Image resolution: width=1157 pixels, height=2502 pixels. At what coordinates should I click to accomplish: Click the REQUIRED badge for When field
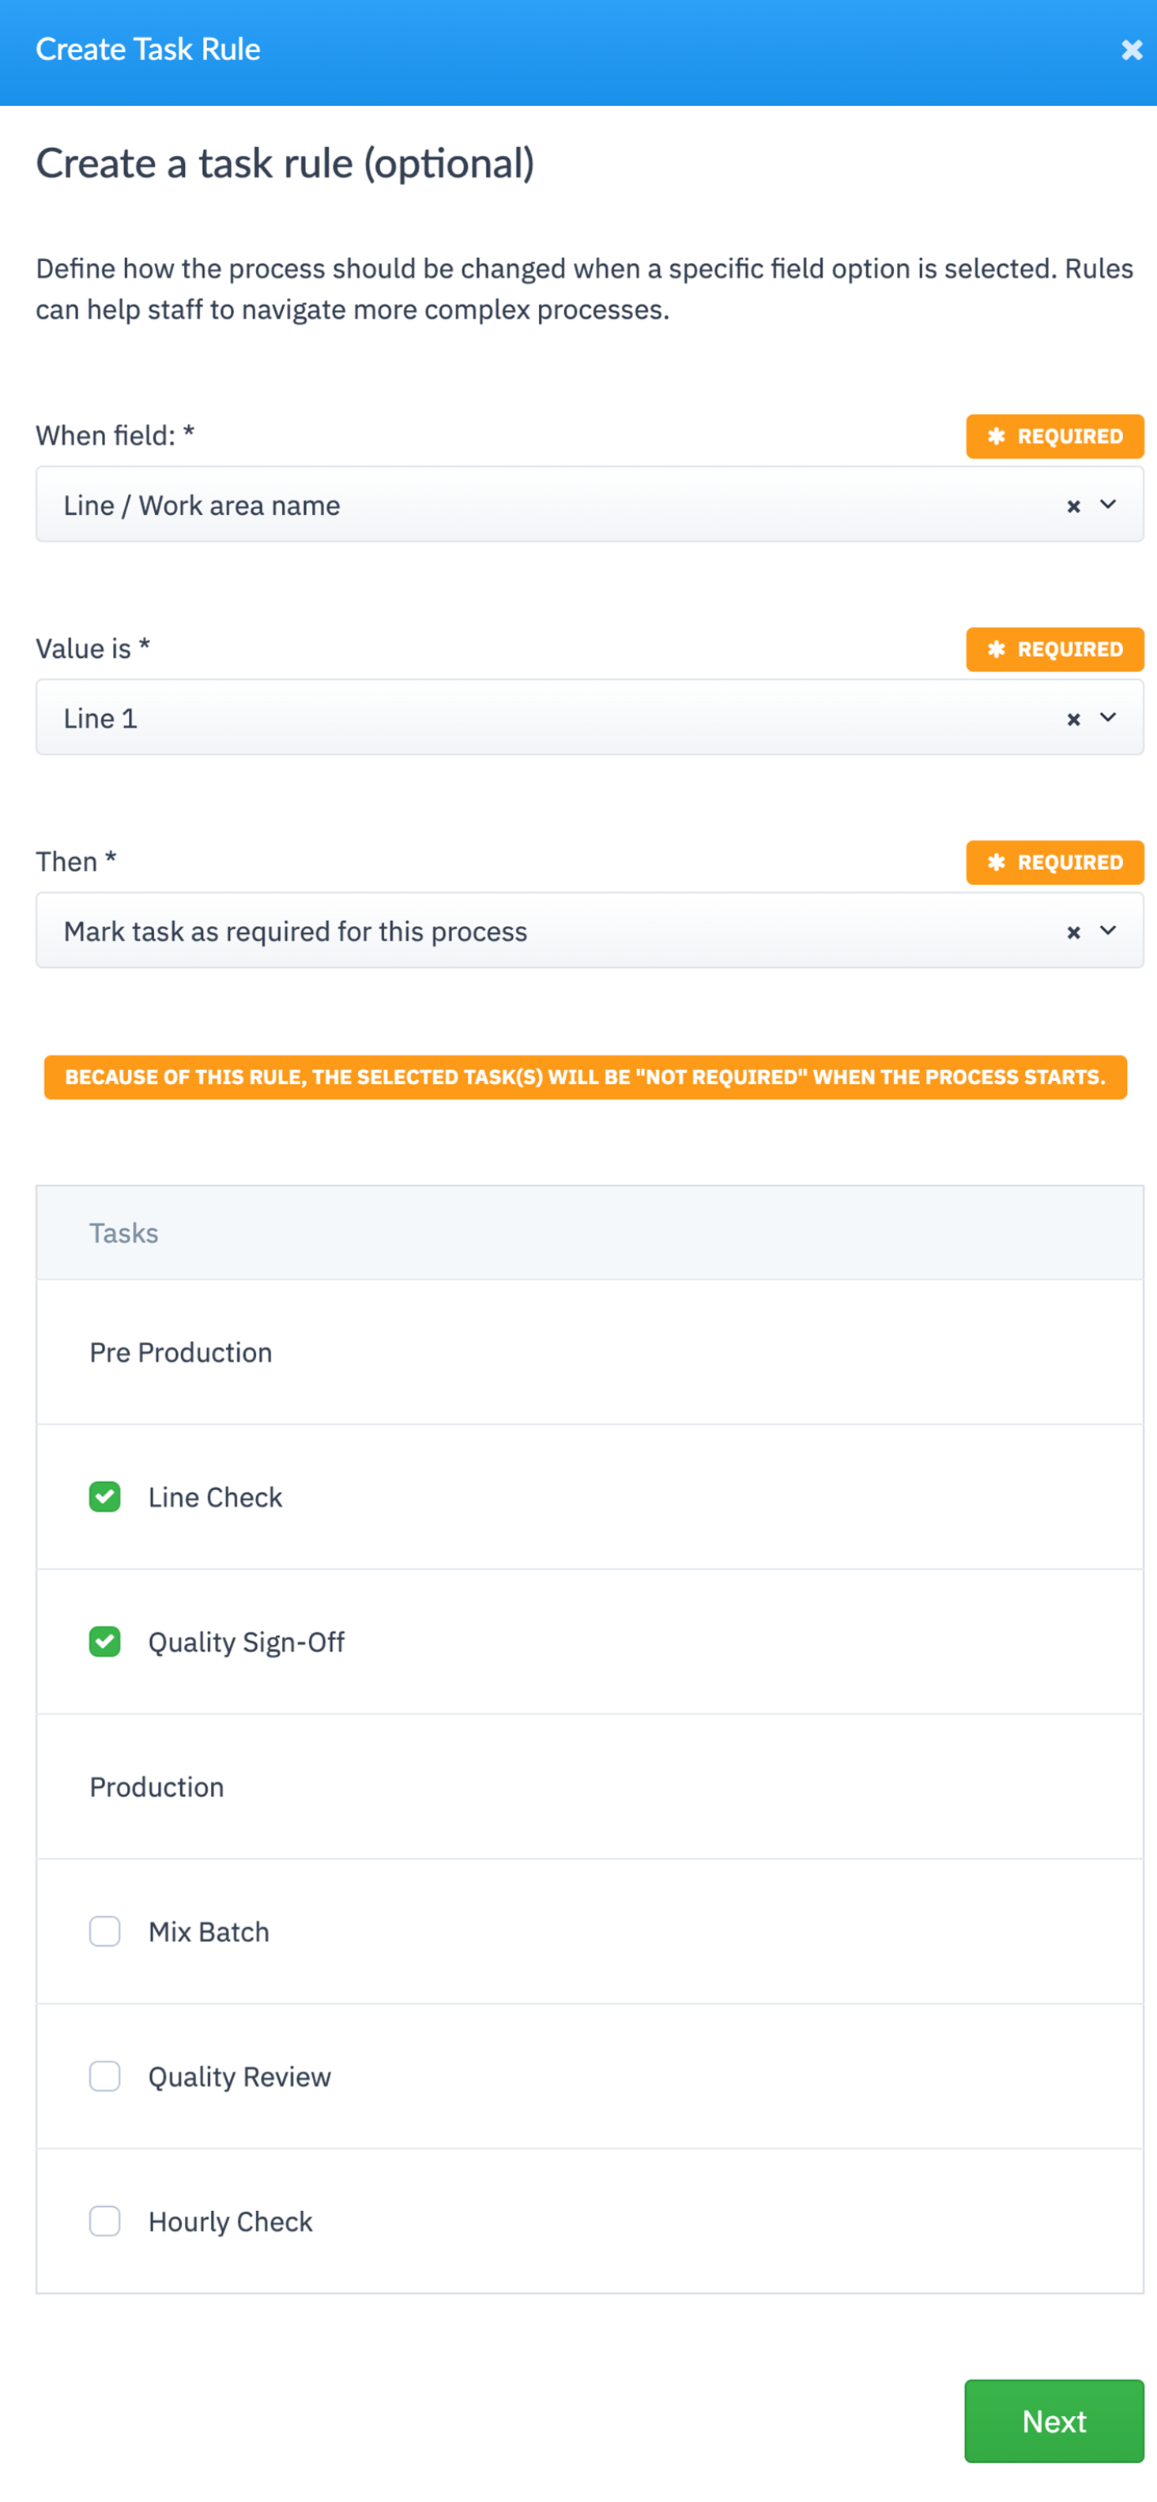(1054, 436)
